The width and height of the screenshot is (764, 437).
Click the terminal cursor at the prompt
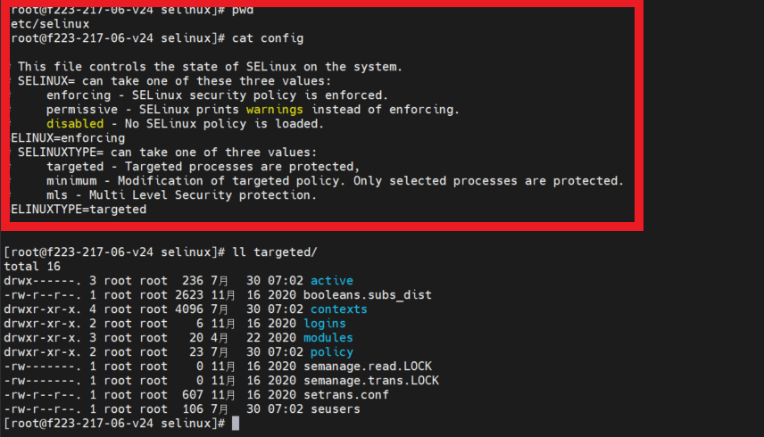coord(236,424)
